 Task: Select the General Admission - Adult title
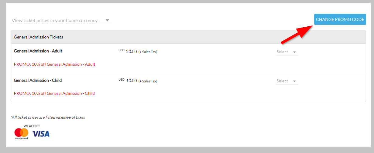click(x=38, y=51)
